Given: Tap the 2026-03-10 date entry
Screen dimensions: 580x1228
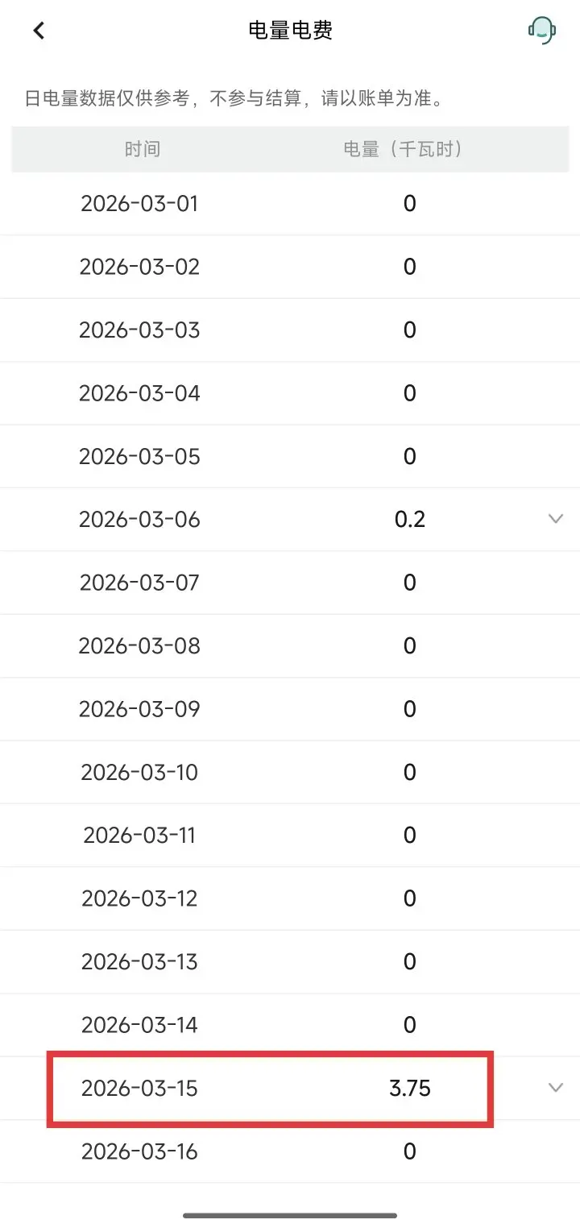Looking at the screenshot, I should (x=139, y=772).
